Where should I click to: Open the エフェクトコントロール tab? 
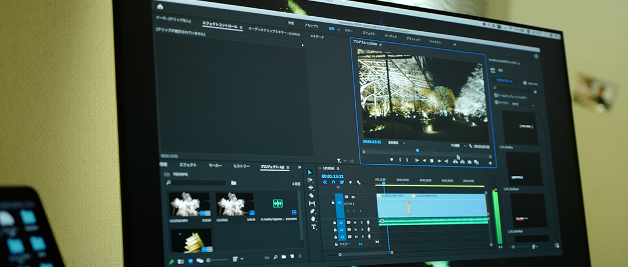pyautogui.click(x=219, y=26)
